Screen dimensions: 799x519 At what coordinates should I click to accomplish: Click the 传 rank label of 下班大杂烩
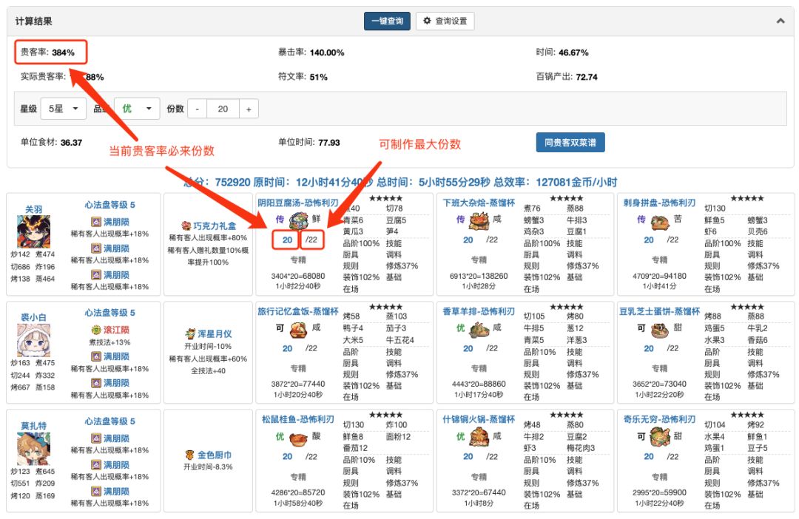pos(461,219)
